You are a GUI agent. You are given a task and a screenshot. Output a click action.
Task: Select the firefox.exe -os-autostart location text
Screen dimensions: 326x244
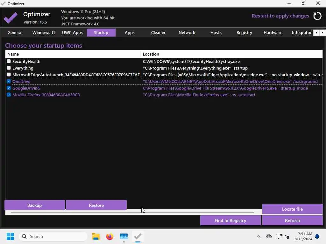click(199, 95)
